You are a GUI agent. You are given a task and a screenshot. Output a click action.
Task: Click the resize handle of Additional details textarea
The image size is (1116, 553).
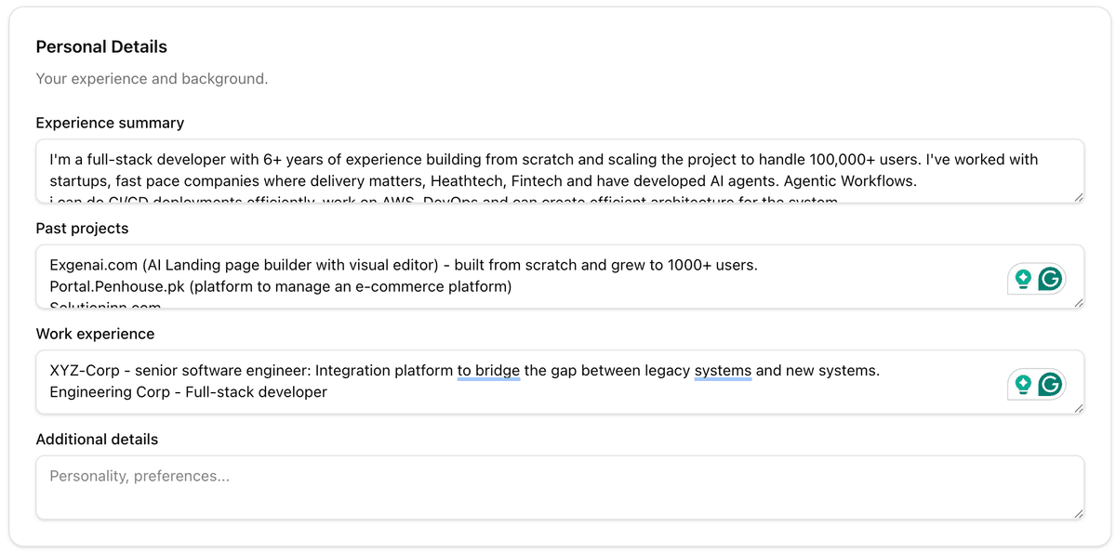point(1079,514)
